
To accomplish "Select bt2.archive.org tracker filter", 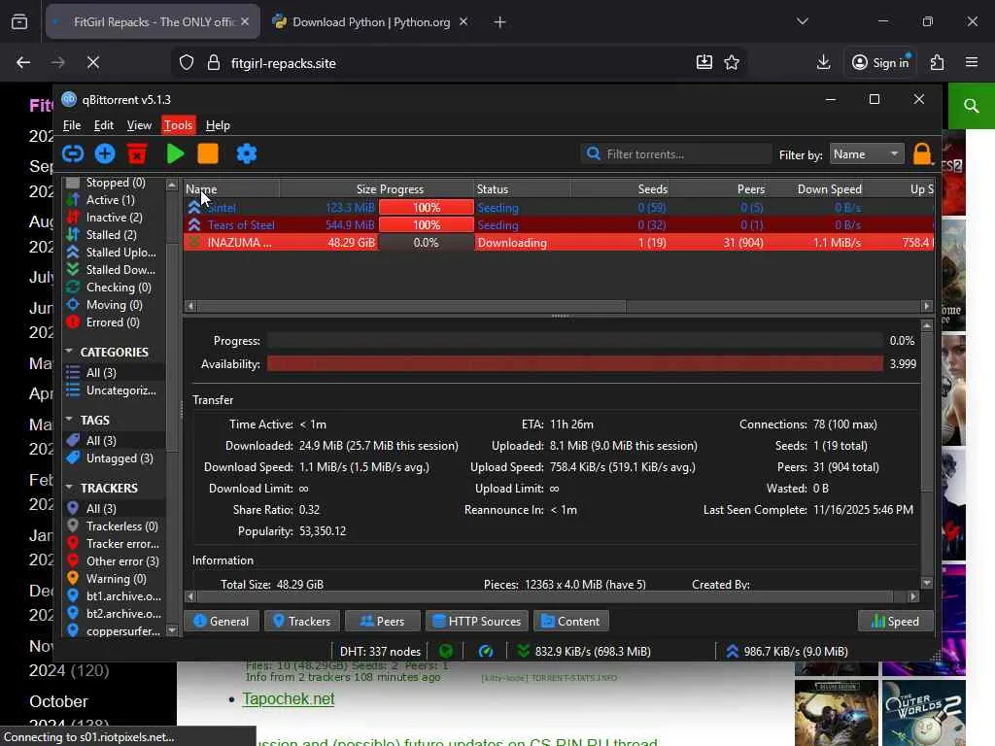I will point(115,614).
